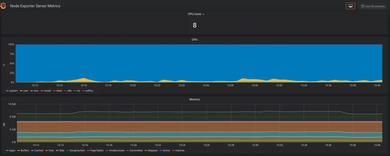The image size is (390, 156).
Task: Click the Apps legend color icon
Action: coord(7,150)
